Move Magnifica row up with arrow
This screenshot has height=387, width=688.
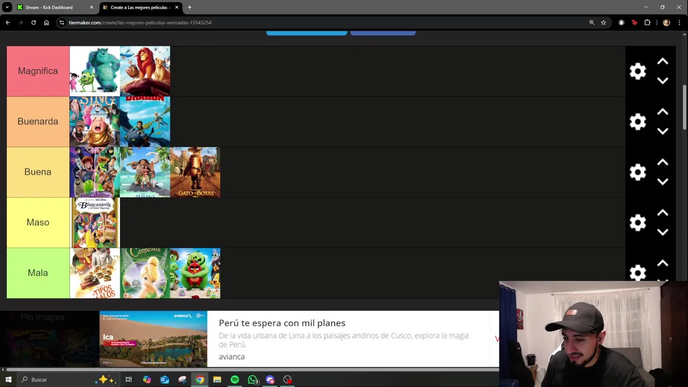pos(663,61)
